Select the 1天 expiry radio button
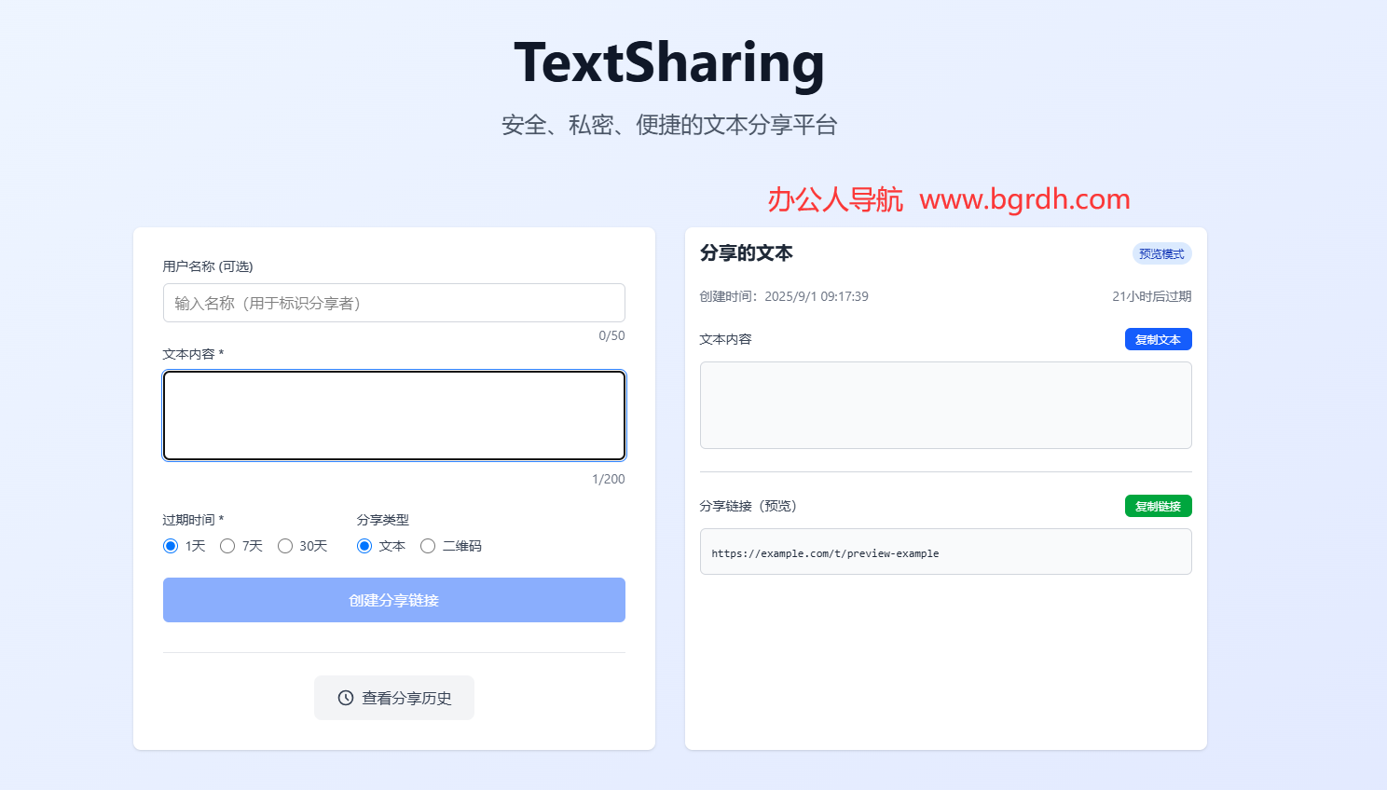The width and height of the screenshot is (1387, 790). click(171, 546)
